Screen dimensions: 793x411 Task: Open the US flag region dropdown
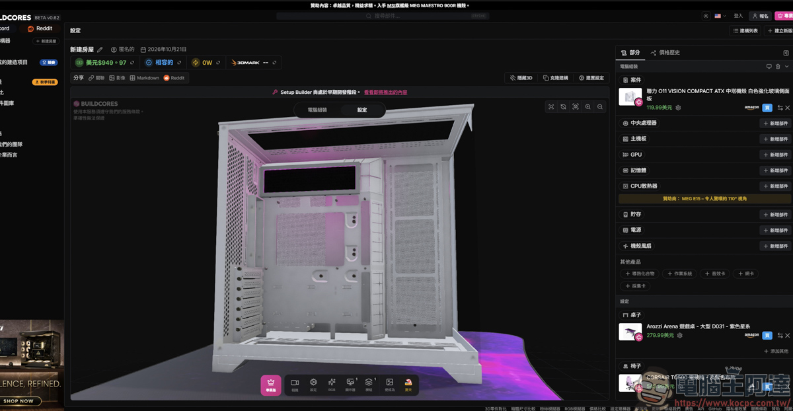point(720,16)
